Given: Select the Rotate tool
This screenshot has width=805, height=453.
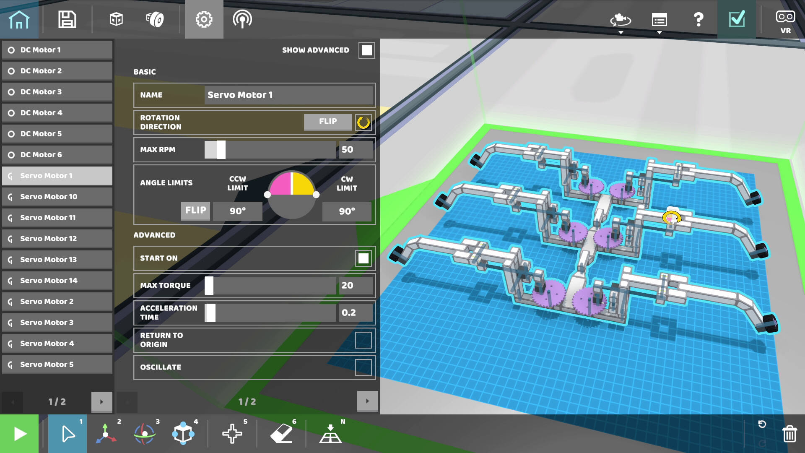Looking at the screenshot, I should (145, 434).
